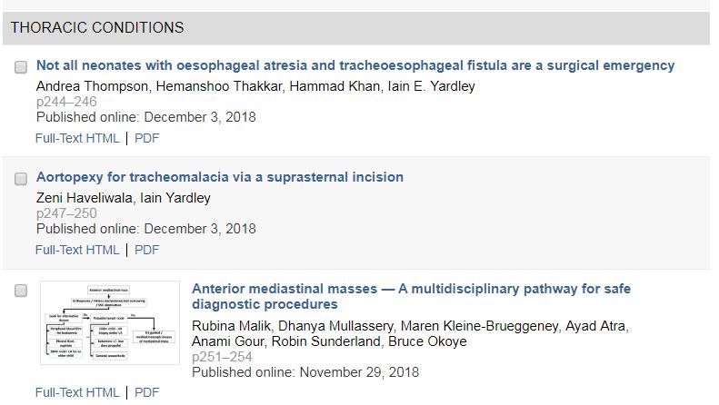Open Aortopexy for tracheomalacia article title
This screenshot has width=719, height=405.
(x=219, y=177)
